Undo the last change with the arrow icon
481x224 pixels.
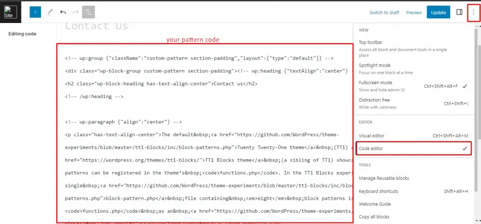click(63, 12)
